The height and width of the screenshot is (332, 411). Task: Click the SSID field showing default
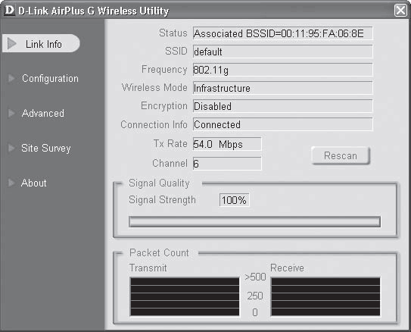[282, 52]
